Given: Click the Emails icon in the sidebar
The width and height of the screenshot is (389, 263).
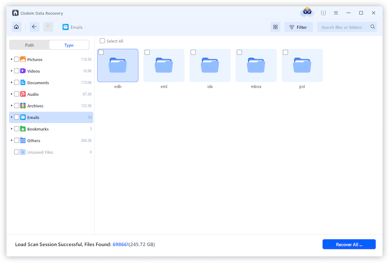Looking at the screenshot, I should (23, 117).
